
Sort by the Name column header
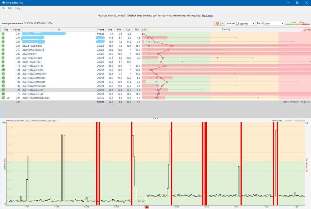tap(101, 30)
